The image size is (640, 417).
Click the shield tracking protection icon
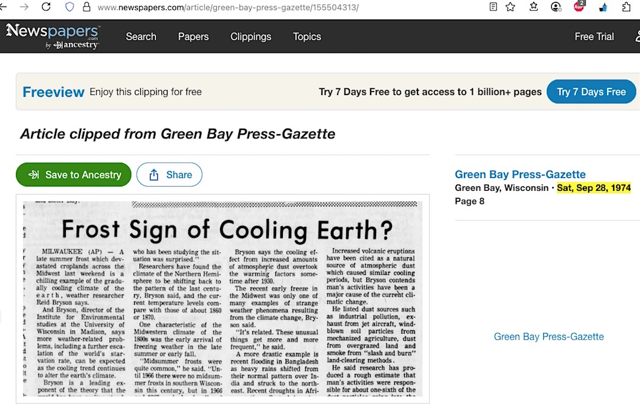coord(69,7)
